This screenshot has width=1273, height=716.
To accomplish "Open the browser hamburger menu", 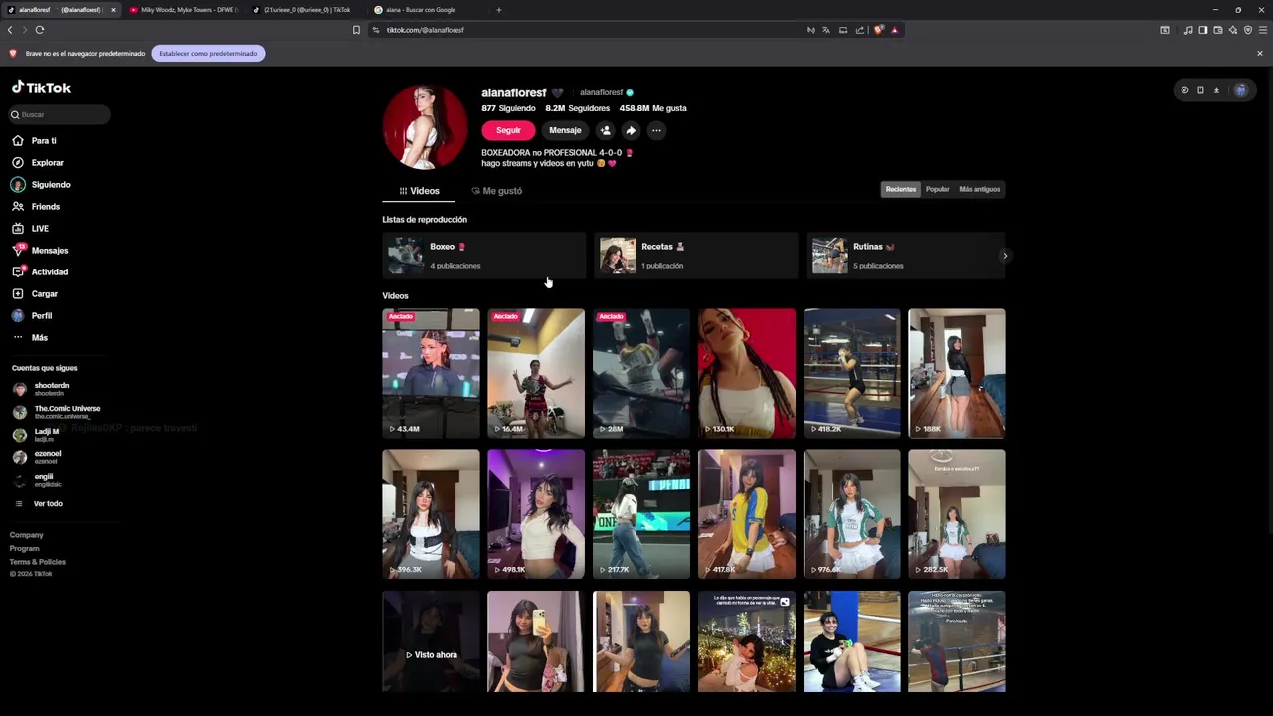I will pos(1263,30).
